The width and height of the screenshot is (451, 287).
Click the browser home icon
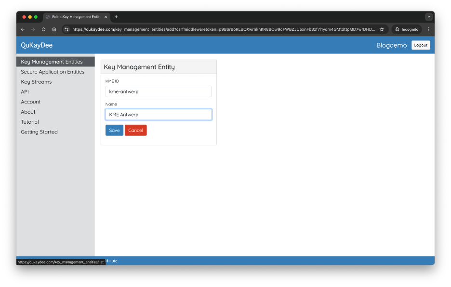point(54,29)
